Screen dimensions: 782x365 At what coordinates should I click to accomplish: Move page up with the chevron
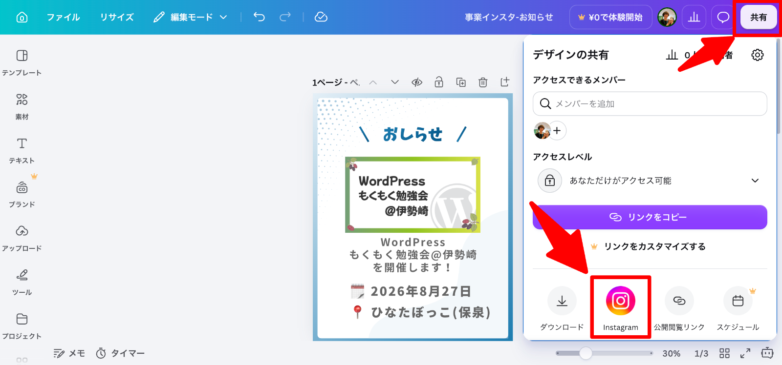pyautogui.click(x=373, y=82)
